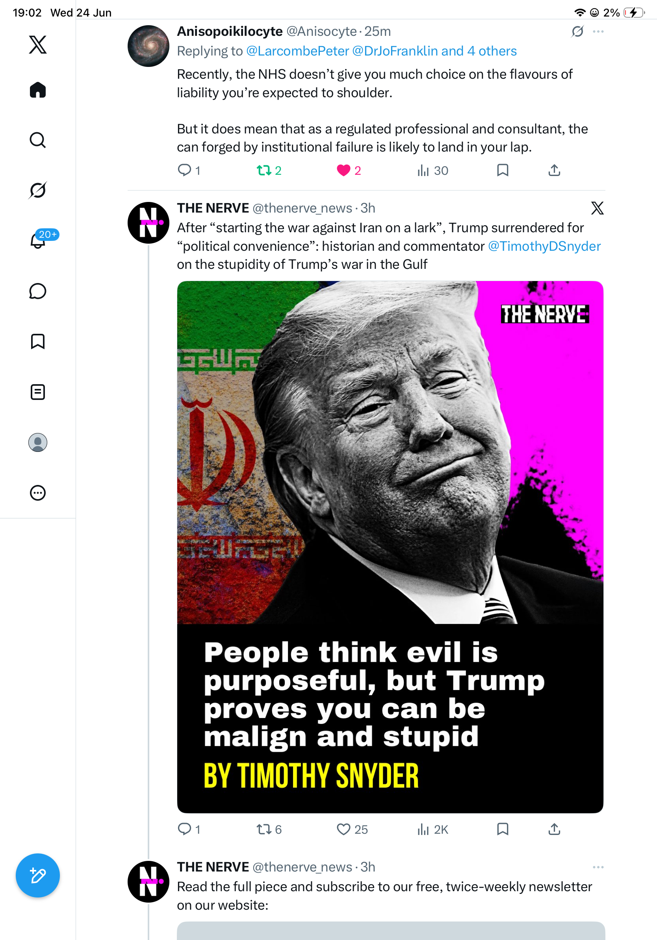The height and width of the screenshot is (940, 657).
Task: Open Messages chat bubble icon
Action: click(x=38, y=291)
